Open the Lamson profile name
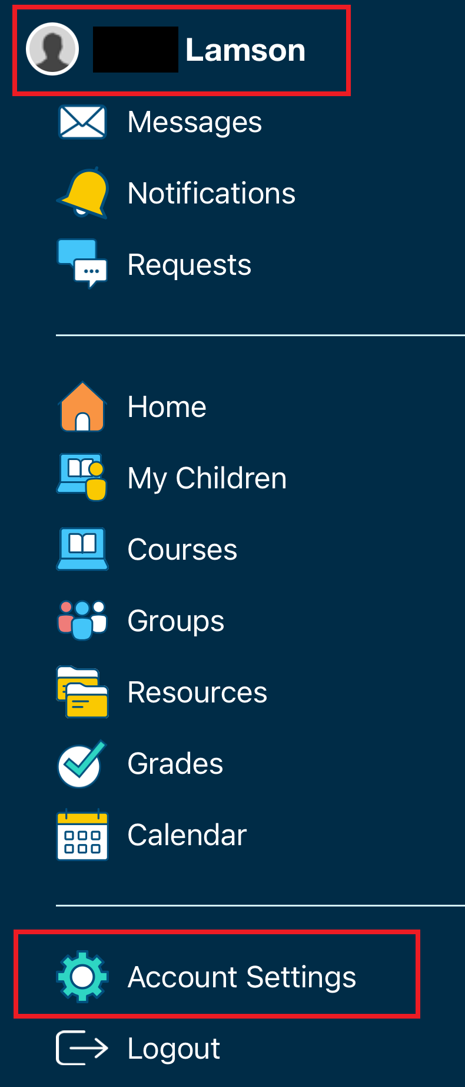Viewport: 465px width, 1087px height. point(245,50)
